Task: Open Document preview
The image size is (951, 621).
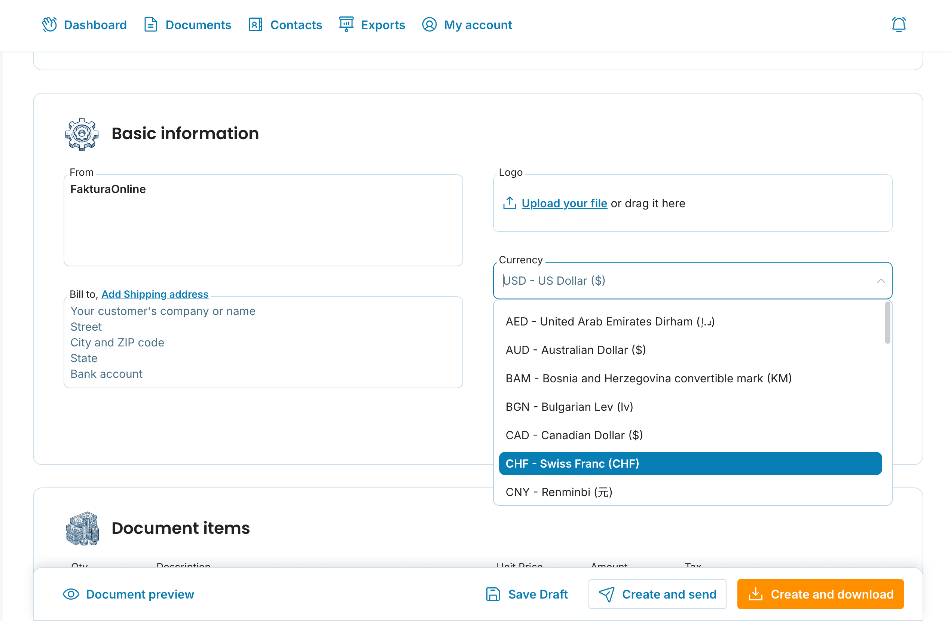Action: (x=128, y=594)
